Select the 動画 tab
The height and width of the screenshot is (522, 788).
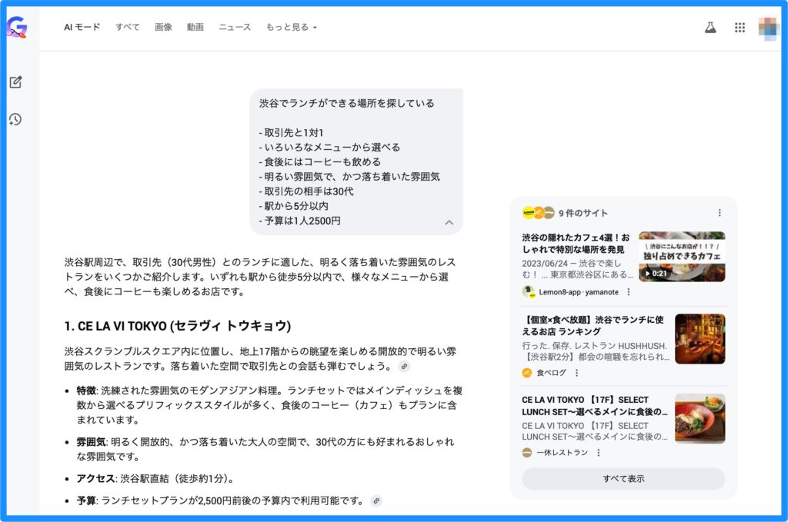[195, 27]
